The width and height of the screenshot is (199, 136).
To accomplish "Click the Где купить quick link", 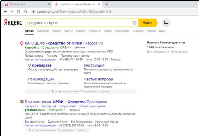I will 31,106.
